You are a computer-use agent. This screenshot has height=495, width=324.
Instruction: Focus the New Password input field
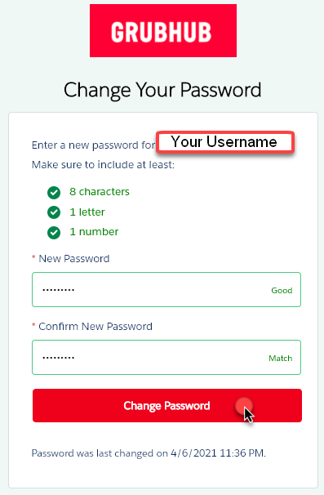point(166,289)
